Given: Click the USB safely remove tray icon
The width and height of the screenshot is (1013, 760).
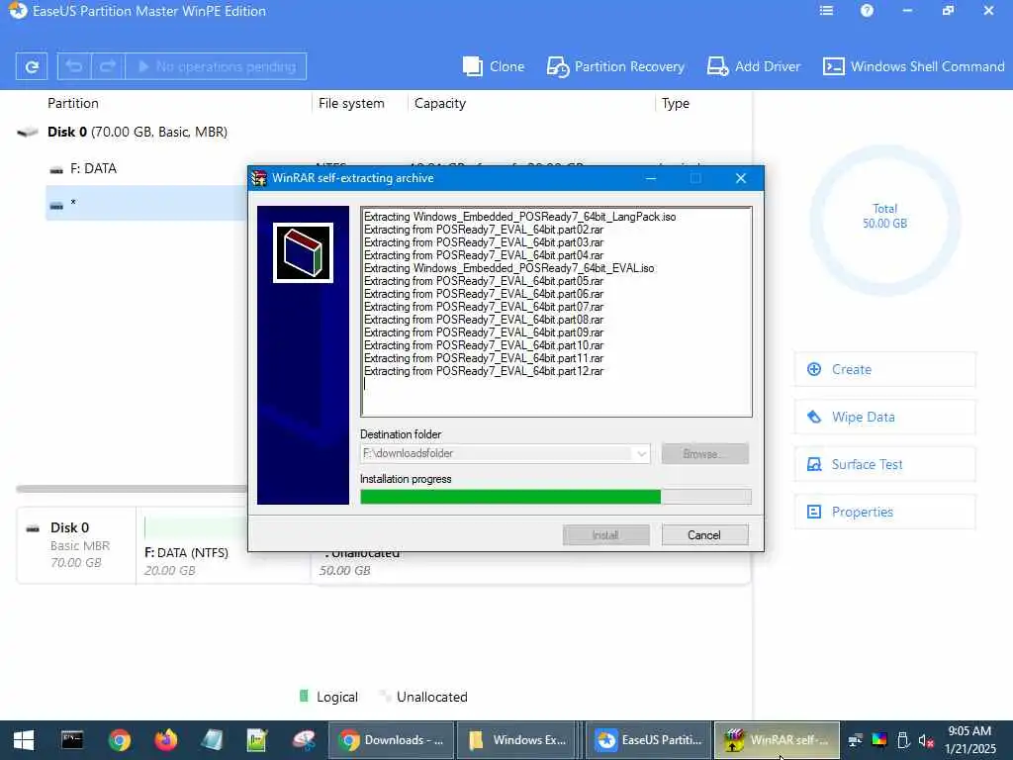Looking at the screenshot, I should 903,740.
